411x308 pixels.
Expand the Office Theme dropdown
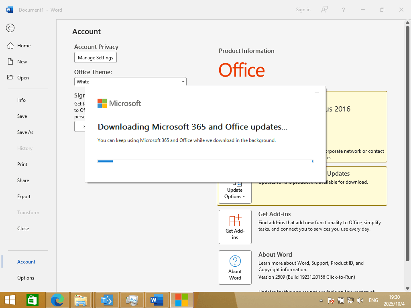(x=183, y=81)
